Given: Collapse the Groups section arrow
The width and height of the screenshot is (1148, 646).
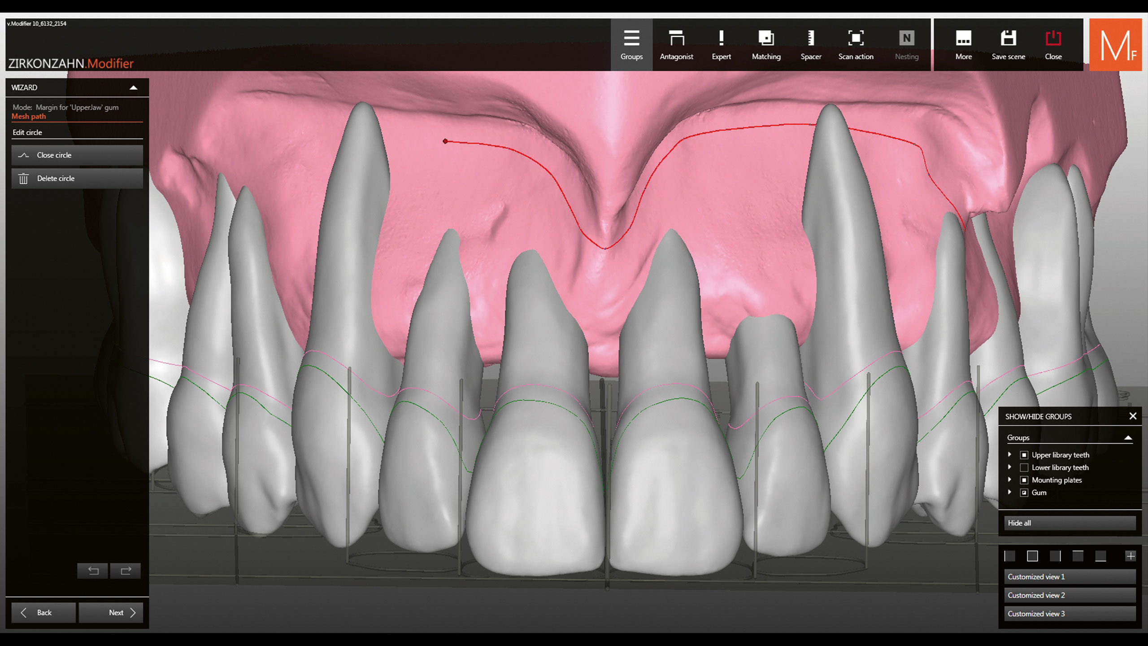Looking at the screenshot, I should tap(1128, 438).
